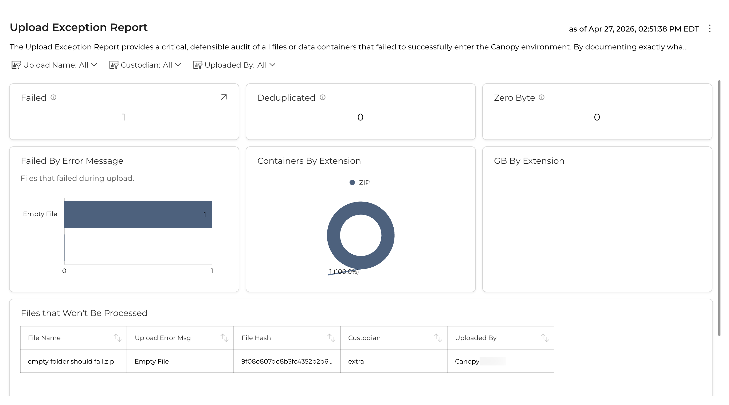The image size is (729, 405).
Task: Click the info icon next to Deduplicated
Action: (x=322, y=98)
